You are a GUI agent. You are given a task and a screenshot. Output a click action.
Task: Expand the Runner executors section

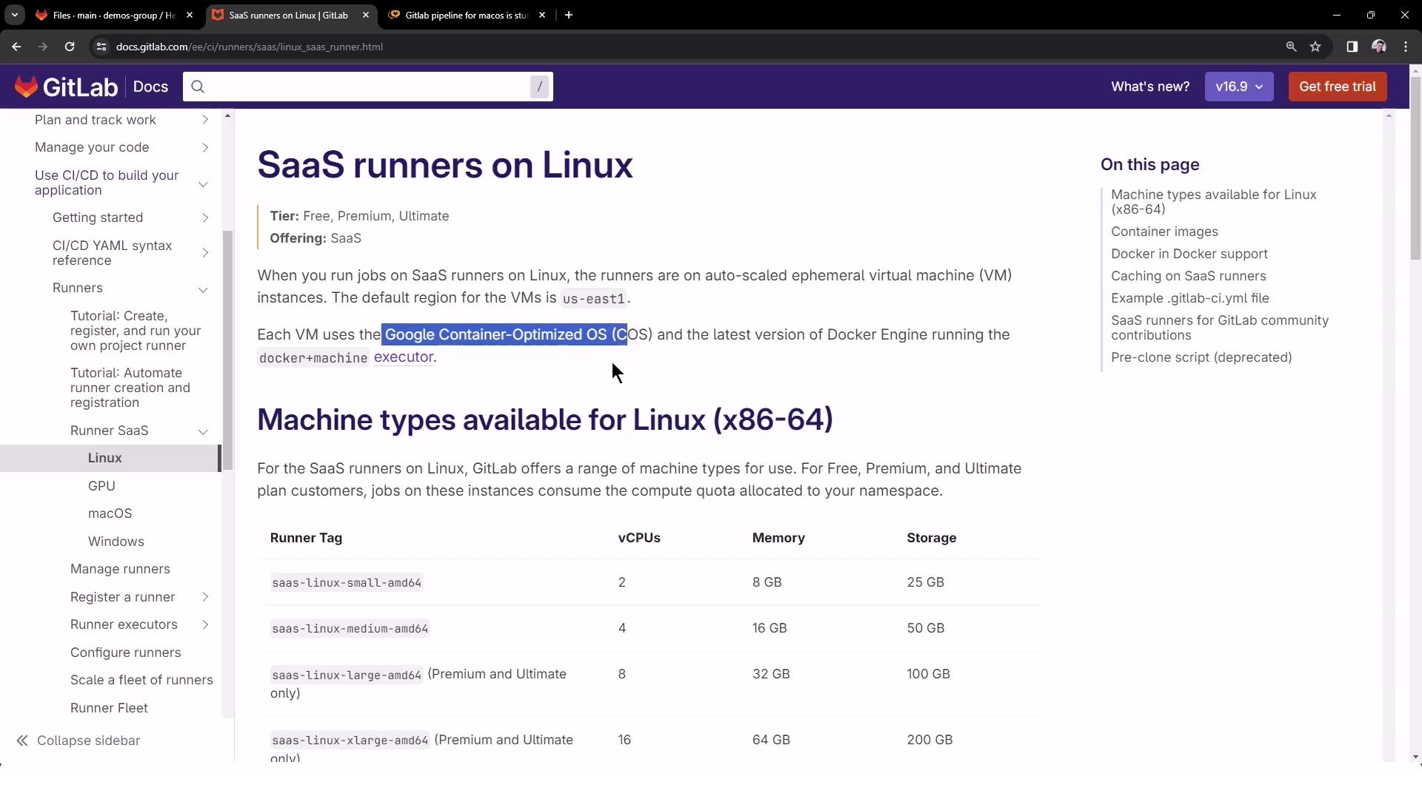point(205,625)
